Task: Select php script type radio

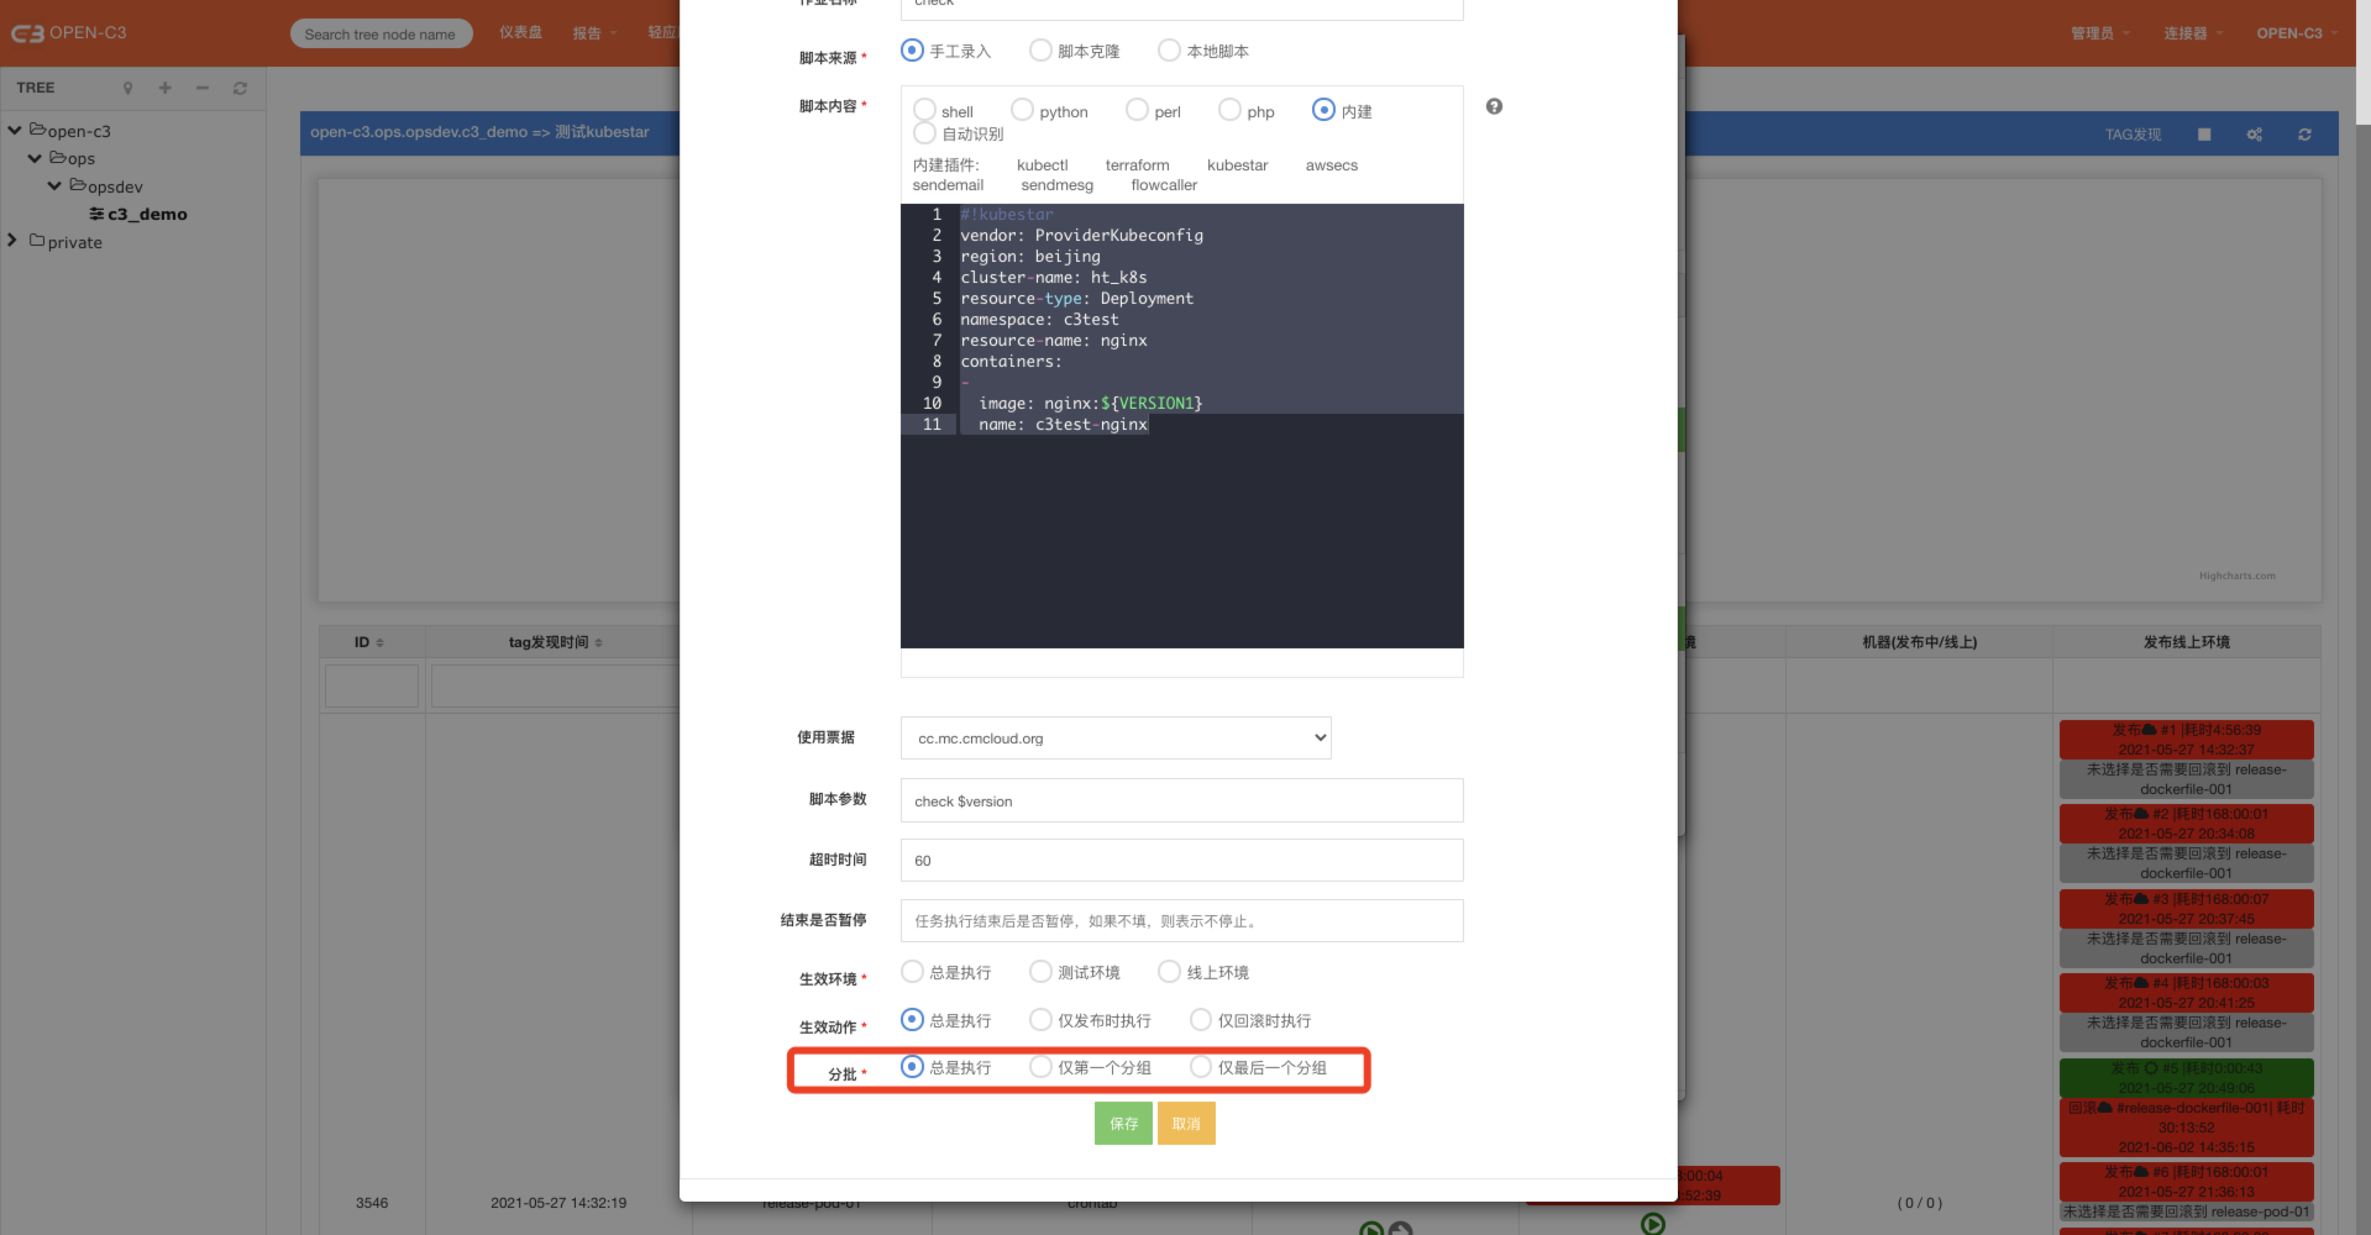Action: (x=1230, y=111)
